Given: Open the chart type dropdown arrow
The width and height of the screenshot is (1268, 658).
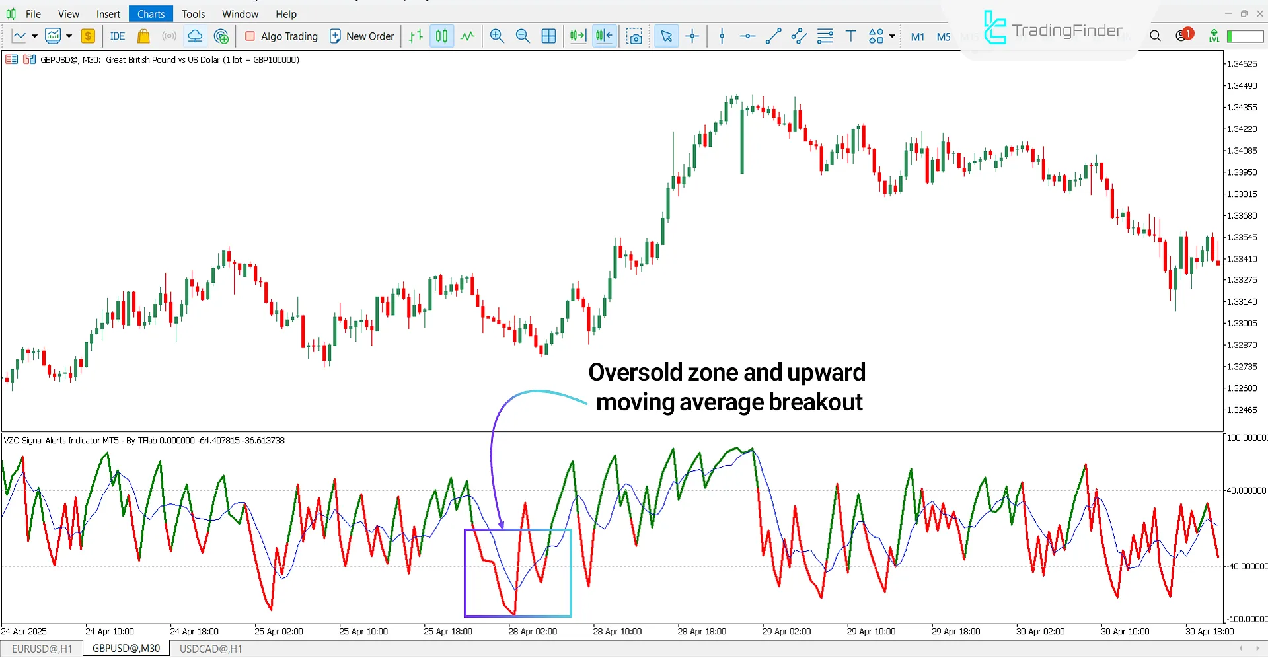Looking at the screenshot, I should click(34, 36).
